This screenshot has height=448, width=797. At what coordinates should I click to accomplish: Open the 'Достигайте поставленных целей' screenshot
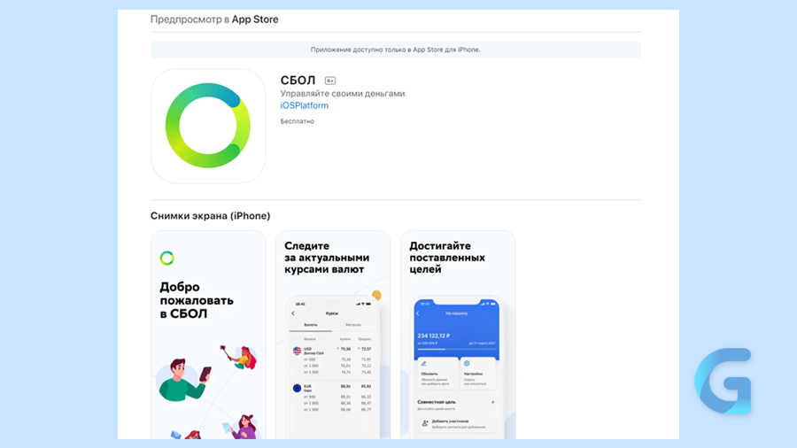(x=458, y=335)
